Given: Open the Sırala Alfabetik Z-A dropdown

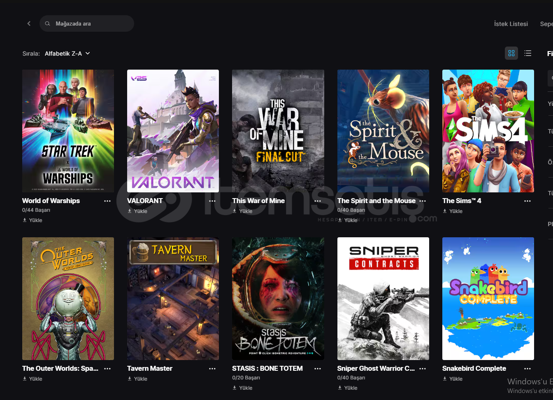Looking at the screenshot, I should (67, 54).
